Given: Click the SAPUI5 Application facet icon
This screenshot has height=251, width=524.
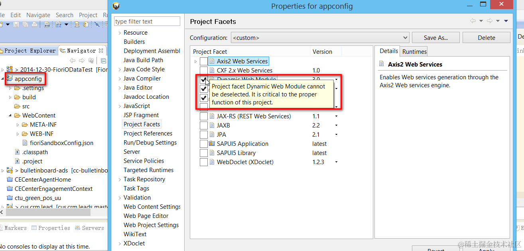Looking at the screenshot, I should point(213,144).
